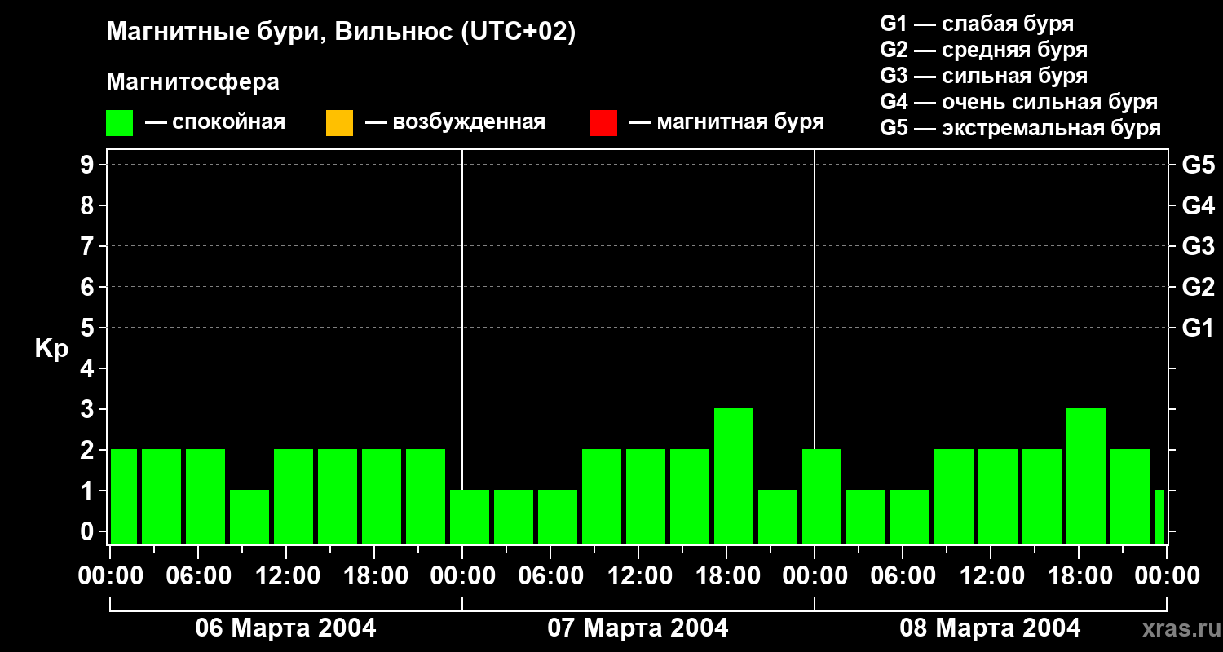Select the "G1 — слабая буря" legend line
Screen dimensions: 1223x652
pos(977,24)
